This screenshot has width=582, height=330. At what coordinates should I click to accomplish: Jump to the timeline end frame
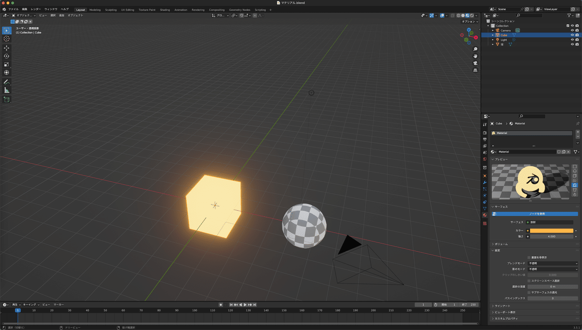tap(255, 304)
